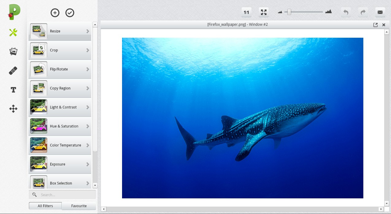The image size is (391, 214).
Task: Click the envelope mail icon
Action: 380,12
